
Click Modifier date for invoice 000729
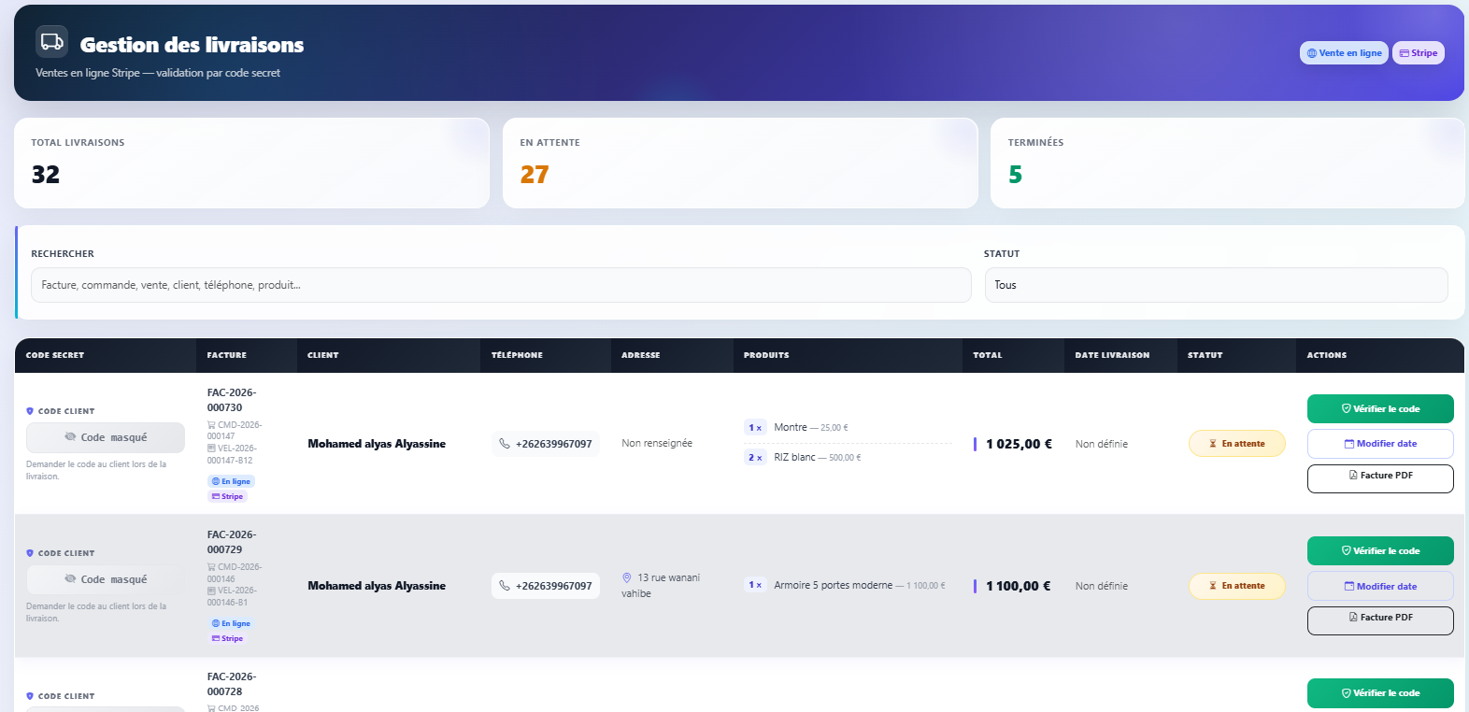(1380, 586)
